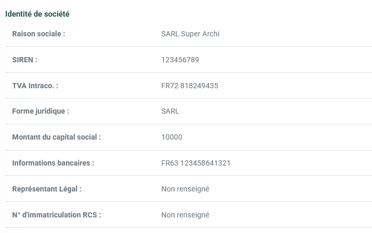Click "Non renseigné" beside Représentant Légal

(x=185, y=189)
